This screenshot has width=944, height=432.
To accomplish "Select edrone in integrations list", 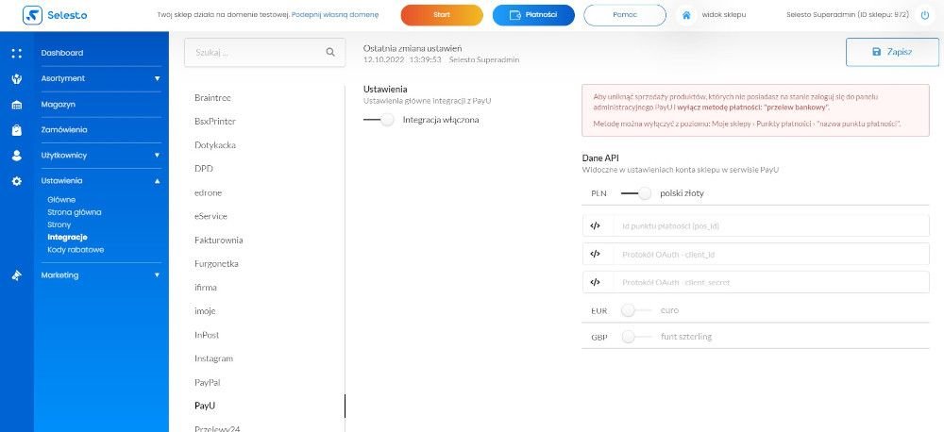I will [x=207, y=192].
